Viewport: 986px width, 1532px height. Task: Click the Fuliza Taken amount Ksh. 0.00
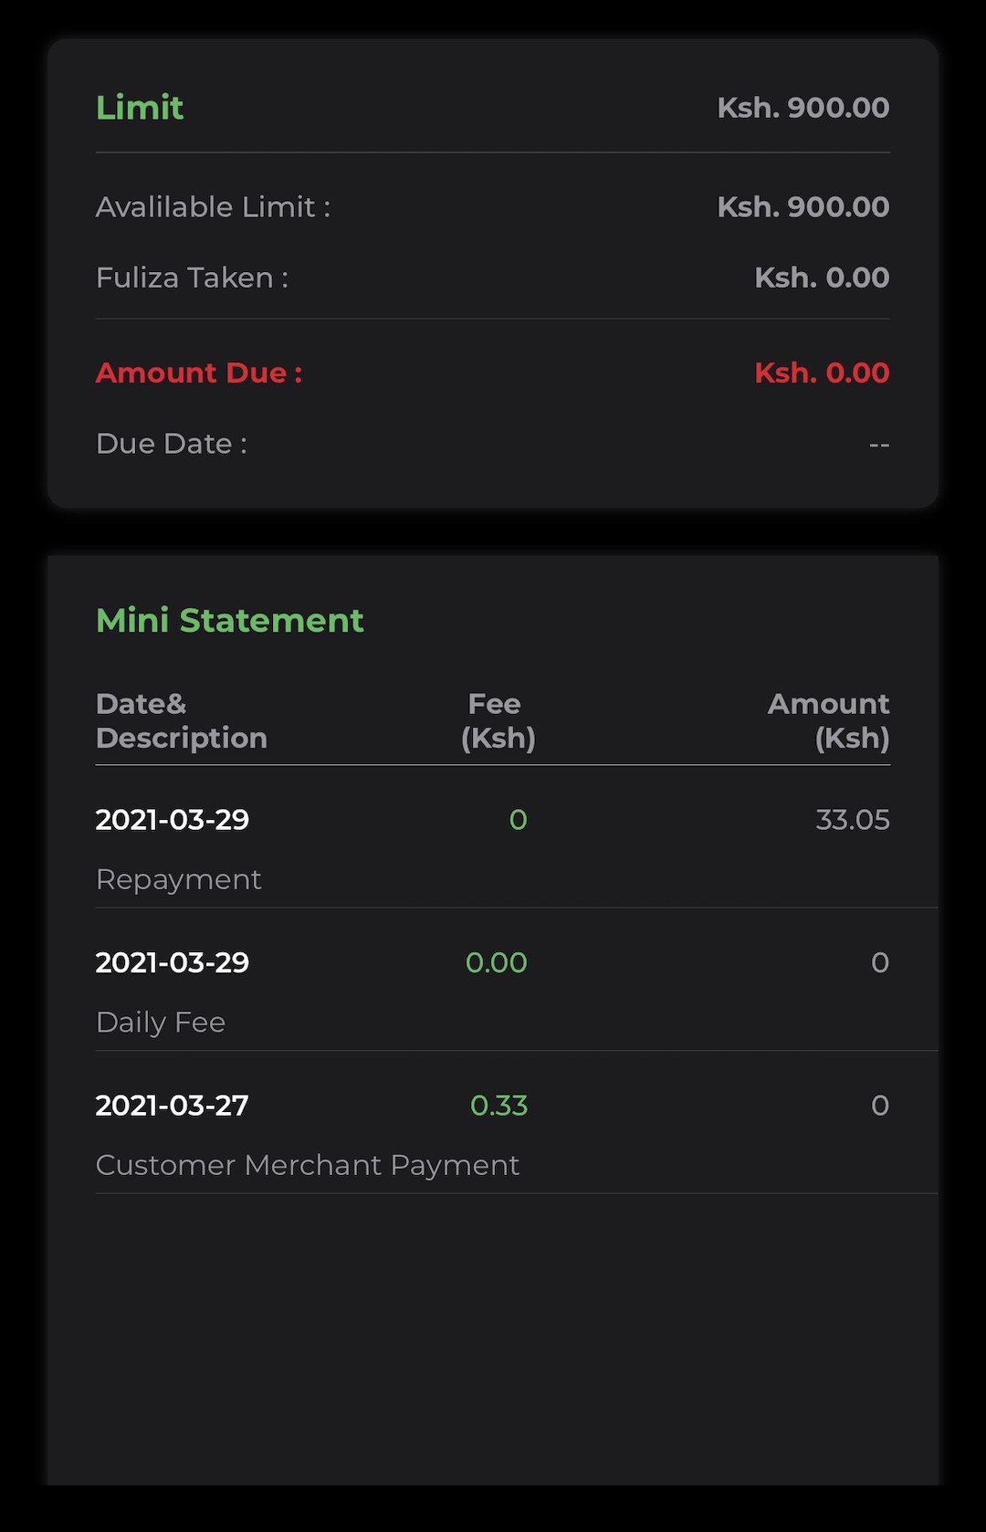(821, 278)
